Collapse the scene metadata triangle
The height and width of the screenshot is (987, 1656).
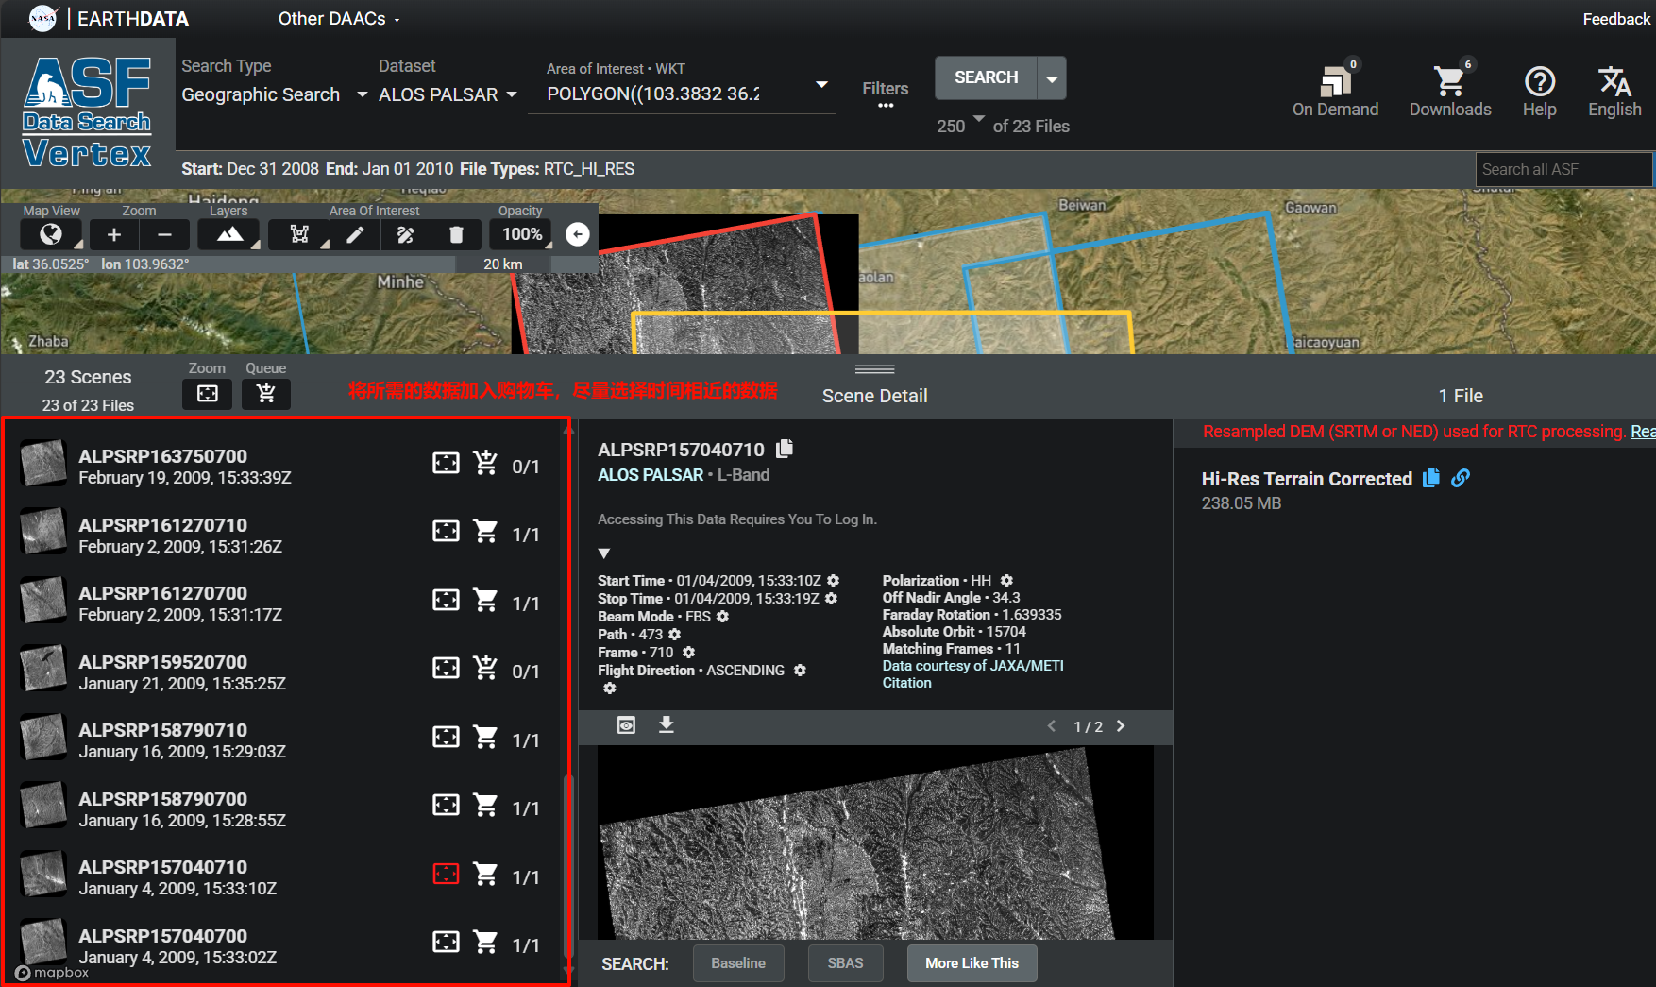tap(604, 553)
